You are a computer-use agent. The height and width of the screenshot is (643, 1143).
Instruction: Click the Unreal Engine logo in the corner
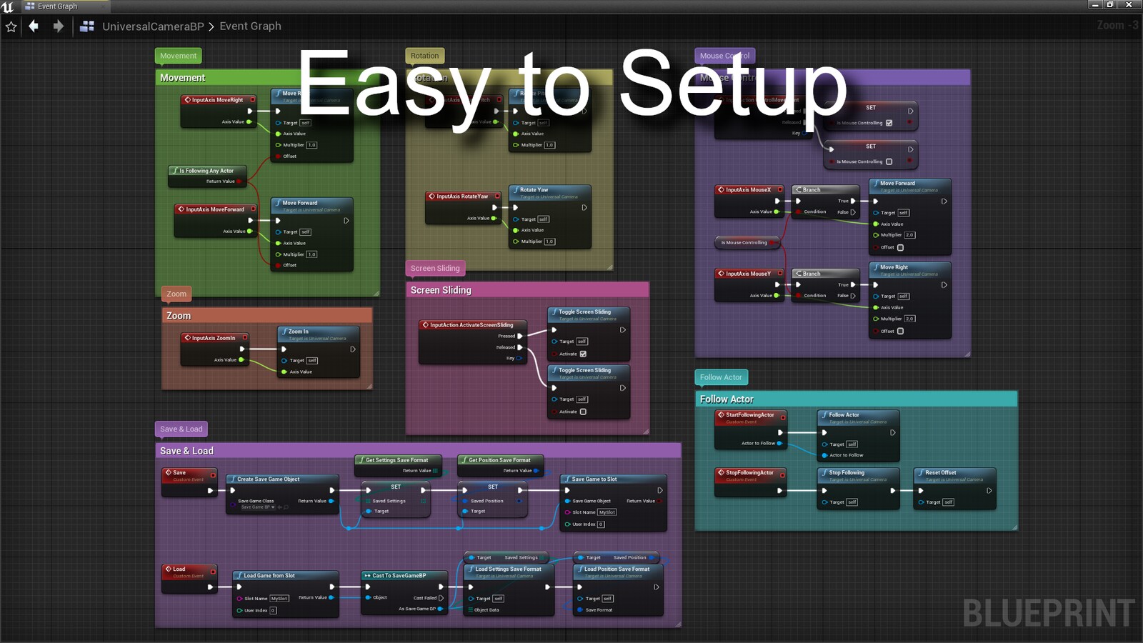coord(7,6)
